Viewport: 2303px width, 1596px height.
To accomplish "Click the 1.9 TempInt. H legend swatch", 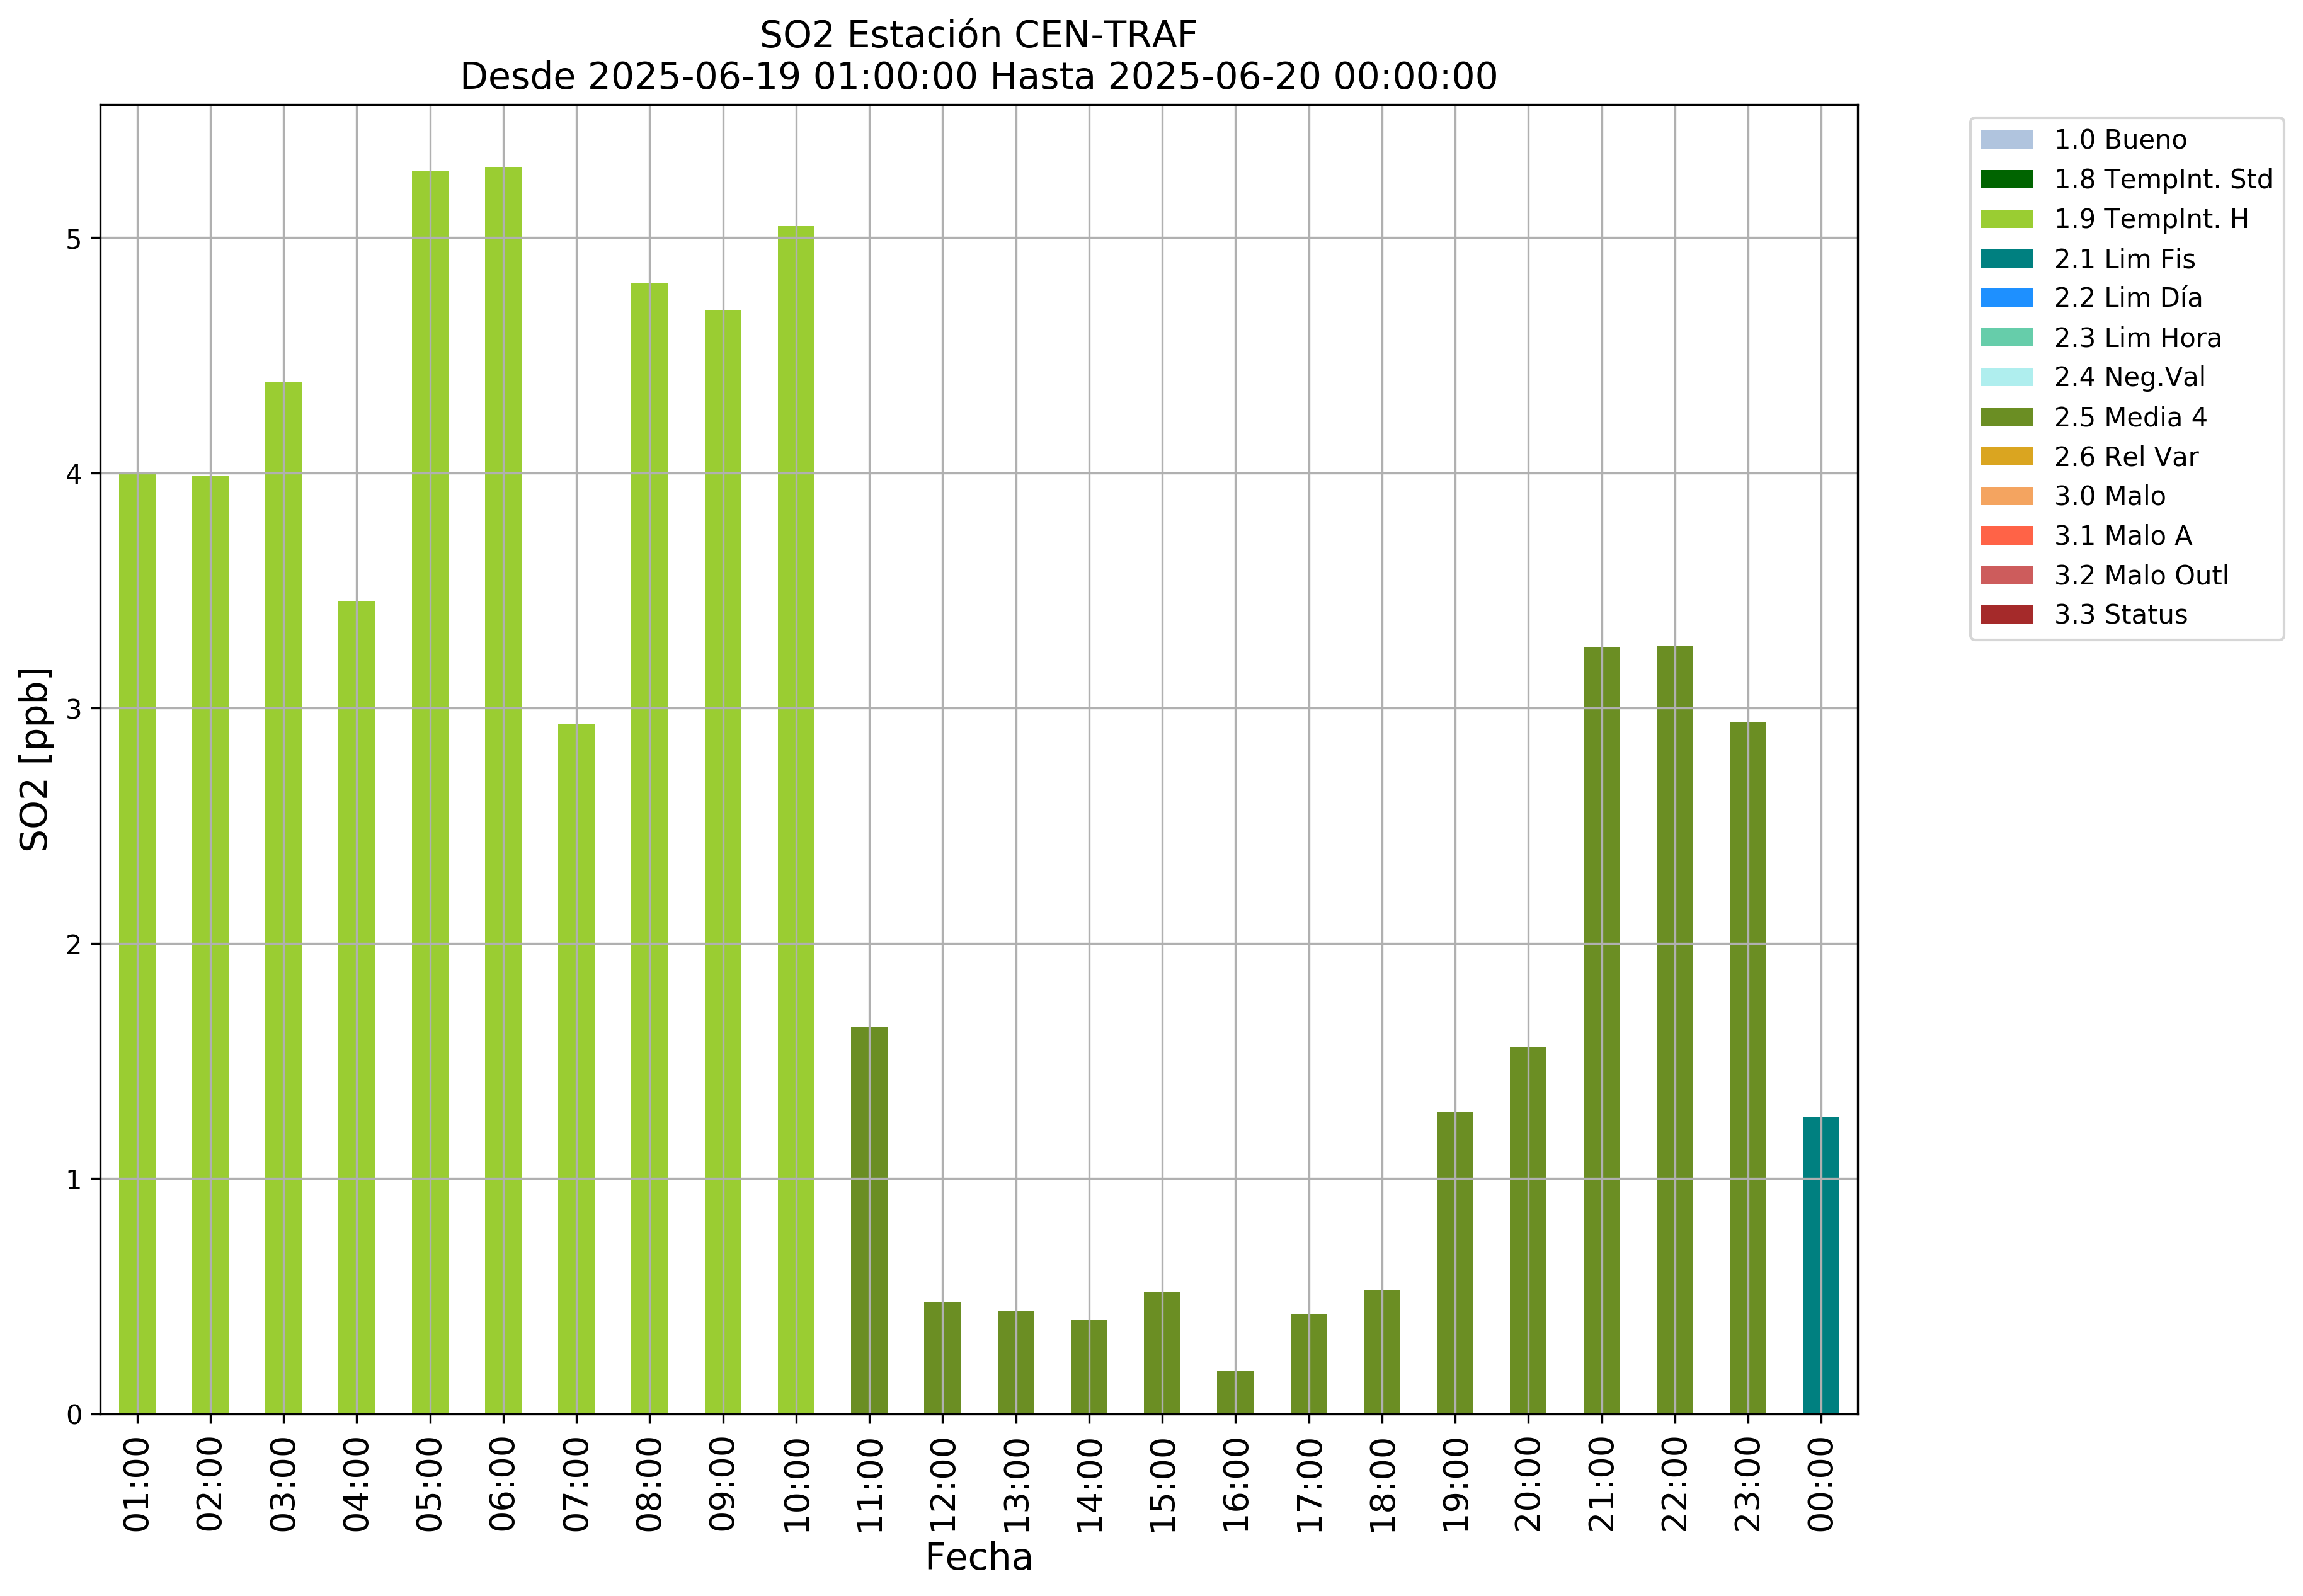I will click(x=2006, y=219).
